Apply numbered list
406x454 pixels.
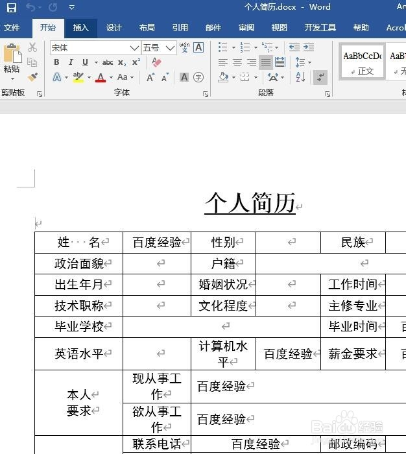click(245, 47)
